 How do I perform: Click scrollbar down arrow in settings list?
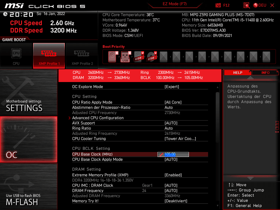click(217, 206)
